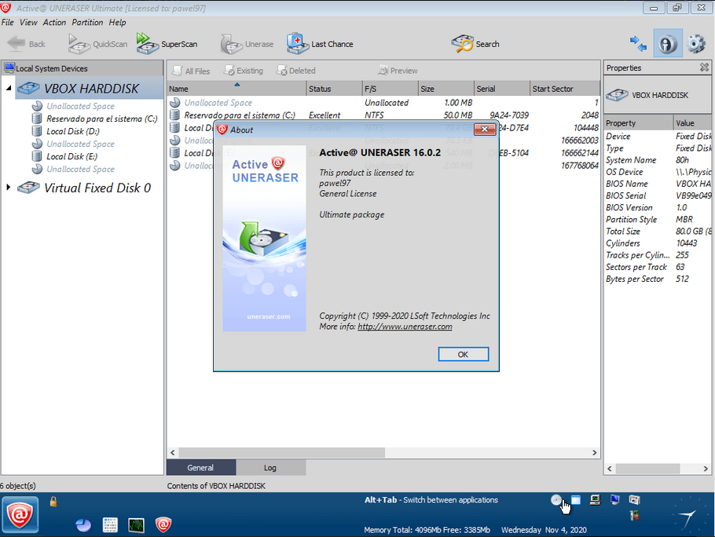Viewport: 715px width, 537px height.
Task: Select Virtual Fixed Disk 0 in tree
Action: click(97, 188)
